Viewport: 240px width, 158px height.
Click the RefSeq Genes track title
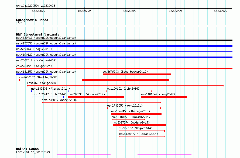tap(27, 149)
